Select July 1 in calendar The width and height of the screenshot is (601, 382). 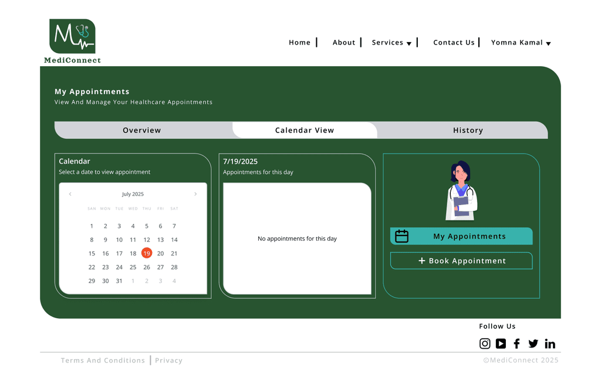[92, 226]
